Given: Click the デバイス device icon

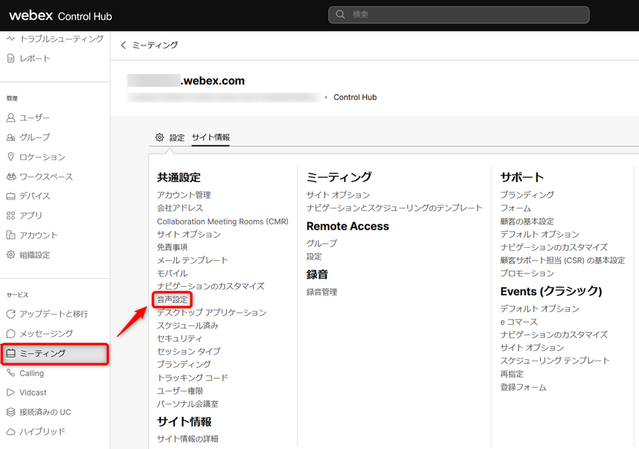Looking at the screenshot, I should (11, 196).
